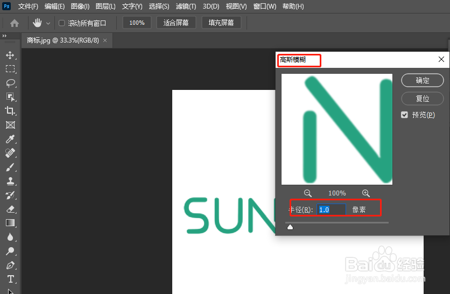Viewport: 450px width, 294px height.
Task: Open the 文件(F) menu
Action: click(x=28, y=6)
